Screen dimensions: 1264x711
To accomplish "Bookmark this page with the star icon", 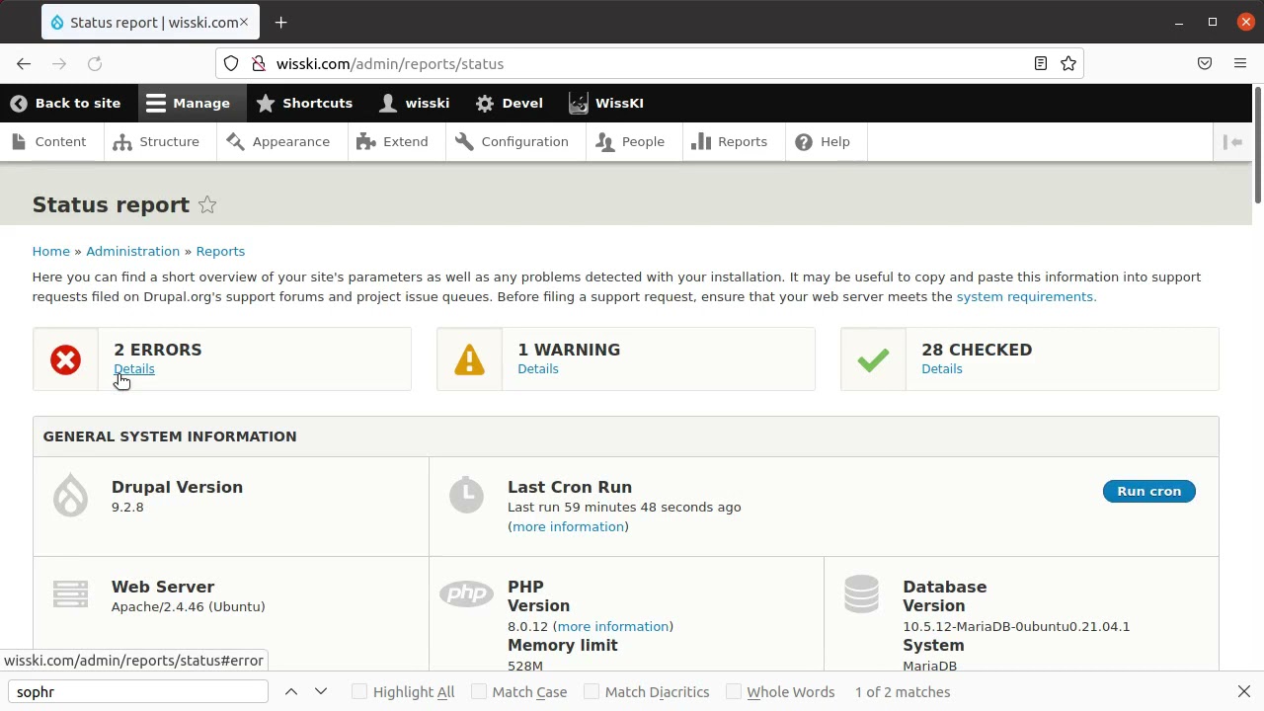I will coord(1068,64).
